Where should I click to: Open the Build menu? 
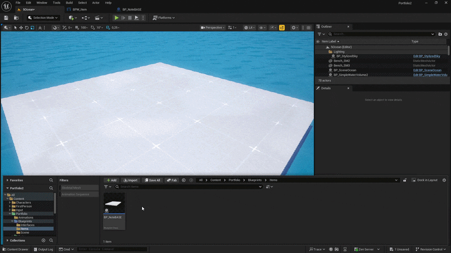(x=69, y=3)
